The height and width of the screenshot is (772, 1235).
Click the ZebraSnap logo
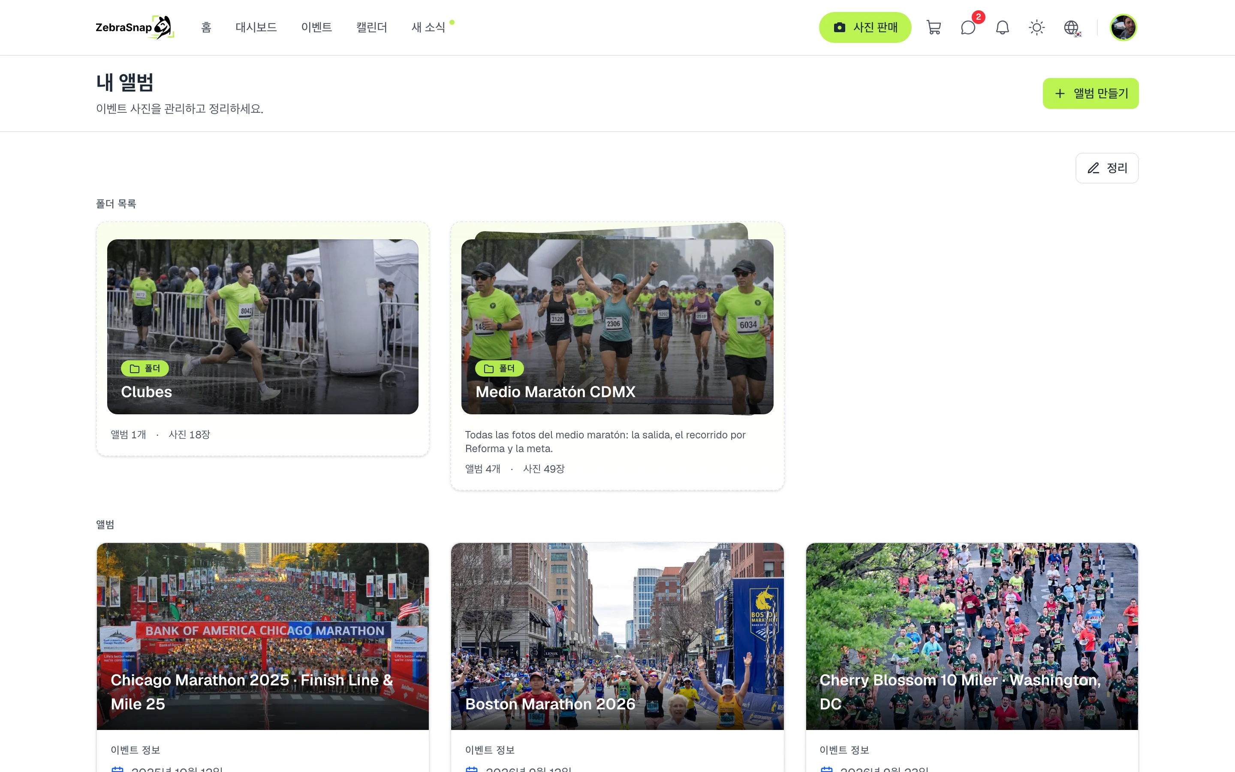pos(135,27)
